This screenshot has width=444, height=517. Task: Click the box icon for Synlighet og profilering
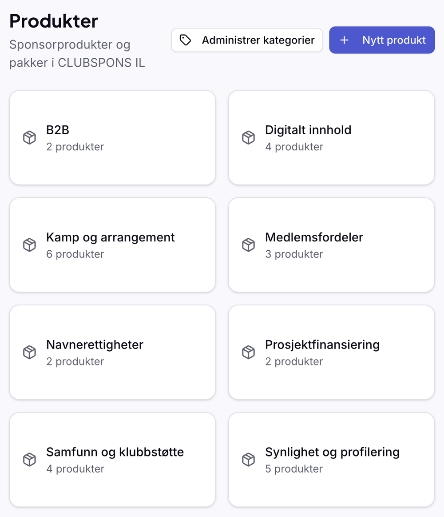pos(248,460)
